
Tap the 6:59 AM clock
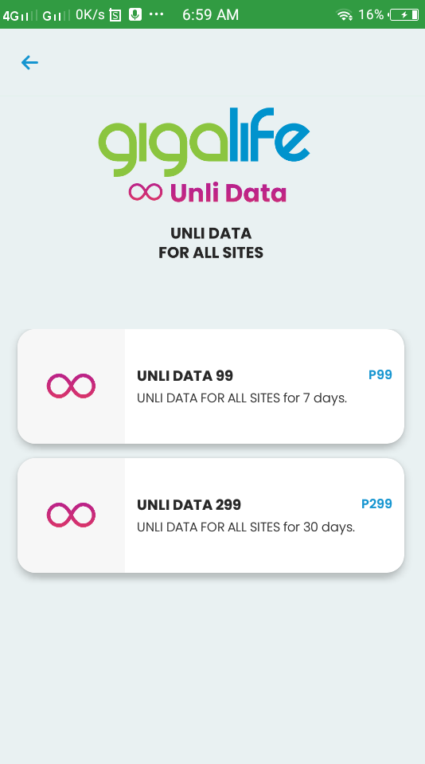click(210, 15)
